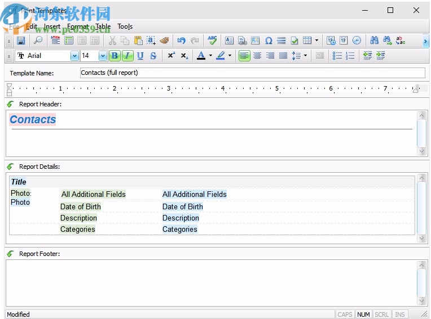Insert a checkbox item icon
Screen dimensions: 431x319
click(x=294, y=41)
